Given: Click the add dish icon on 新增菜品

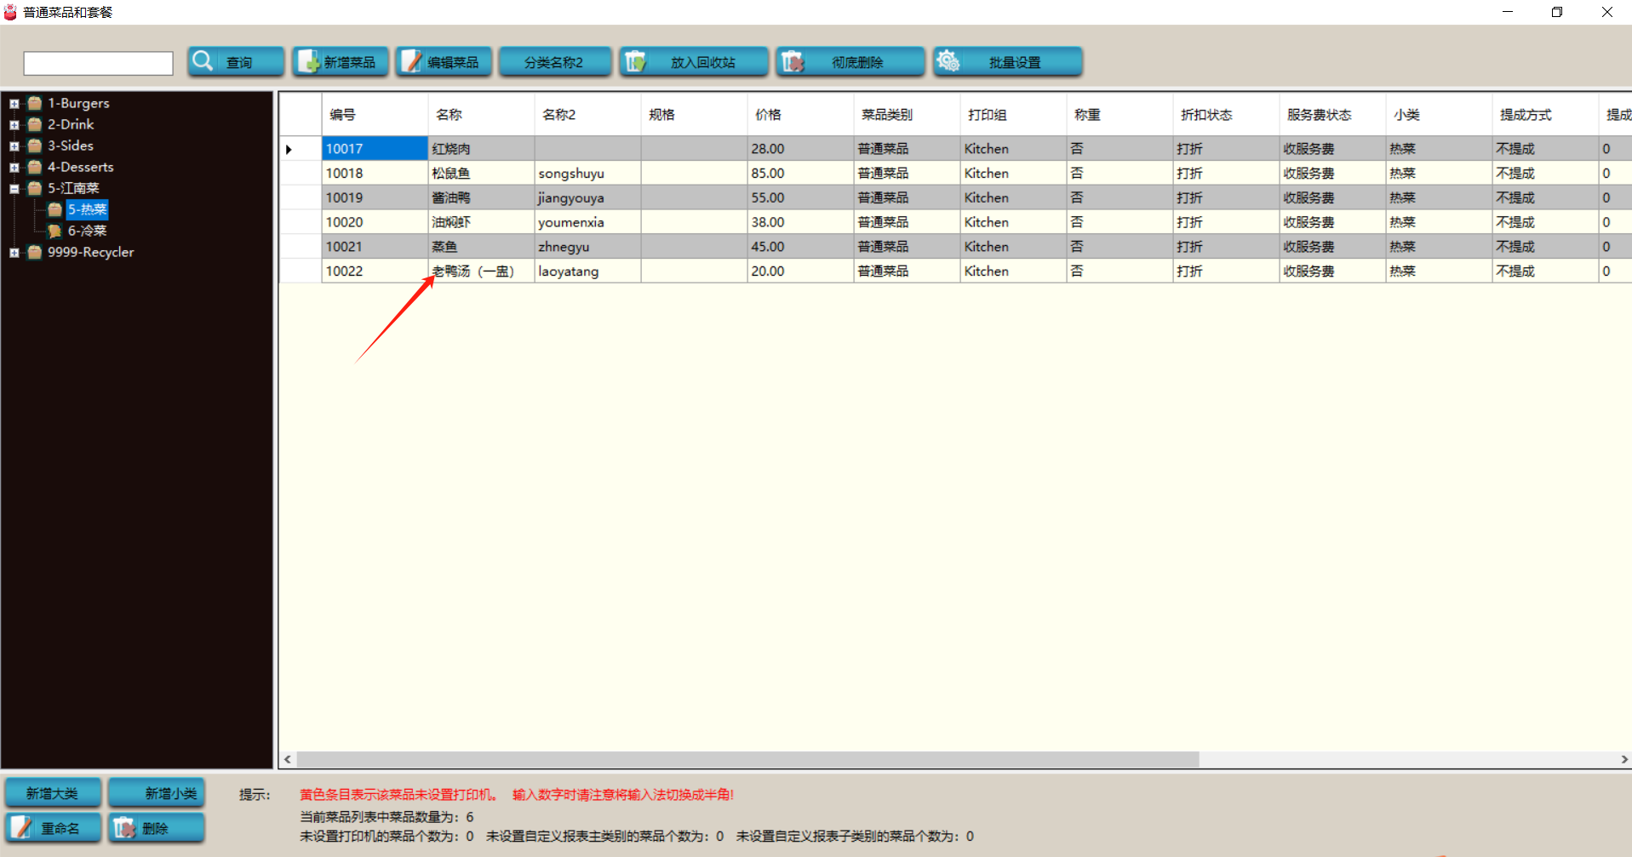Looking at the screenshot, I should tap(308, 61).
